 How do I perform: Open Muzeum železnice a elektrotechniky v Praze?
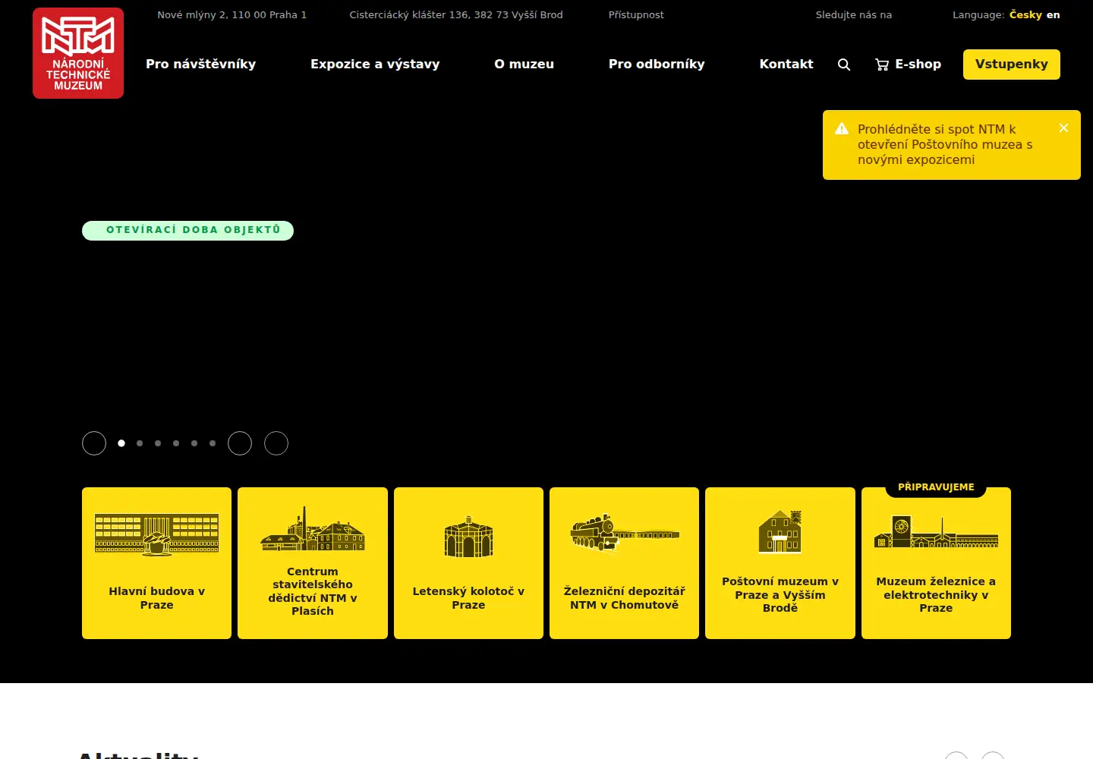(936, 563)
